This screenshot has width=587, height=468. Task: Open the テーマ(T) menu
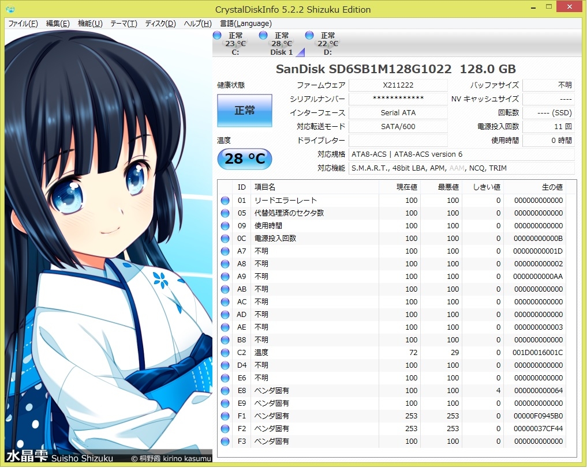click(x=124, y=24)
